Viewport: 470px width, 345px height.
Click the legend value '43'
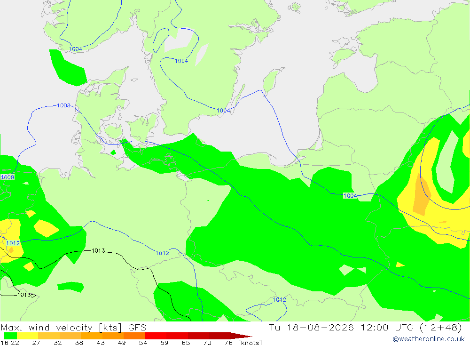[101, 343]
